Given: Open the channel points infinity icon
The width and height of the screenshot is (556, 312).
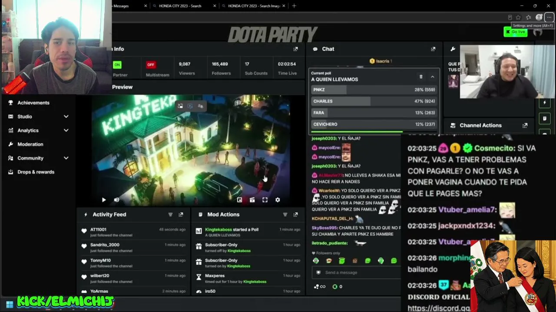Looking at the screenshot, I should pyautogui.click(x=320, y=286).
